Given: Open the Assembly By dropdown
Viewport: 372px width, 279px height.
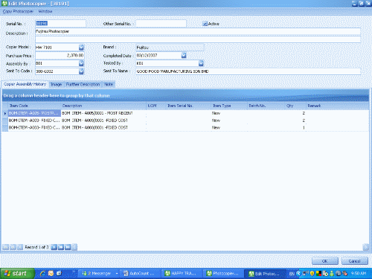Looking at the screenshot, I should click(x=81, y=63).
